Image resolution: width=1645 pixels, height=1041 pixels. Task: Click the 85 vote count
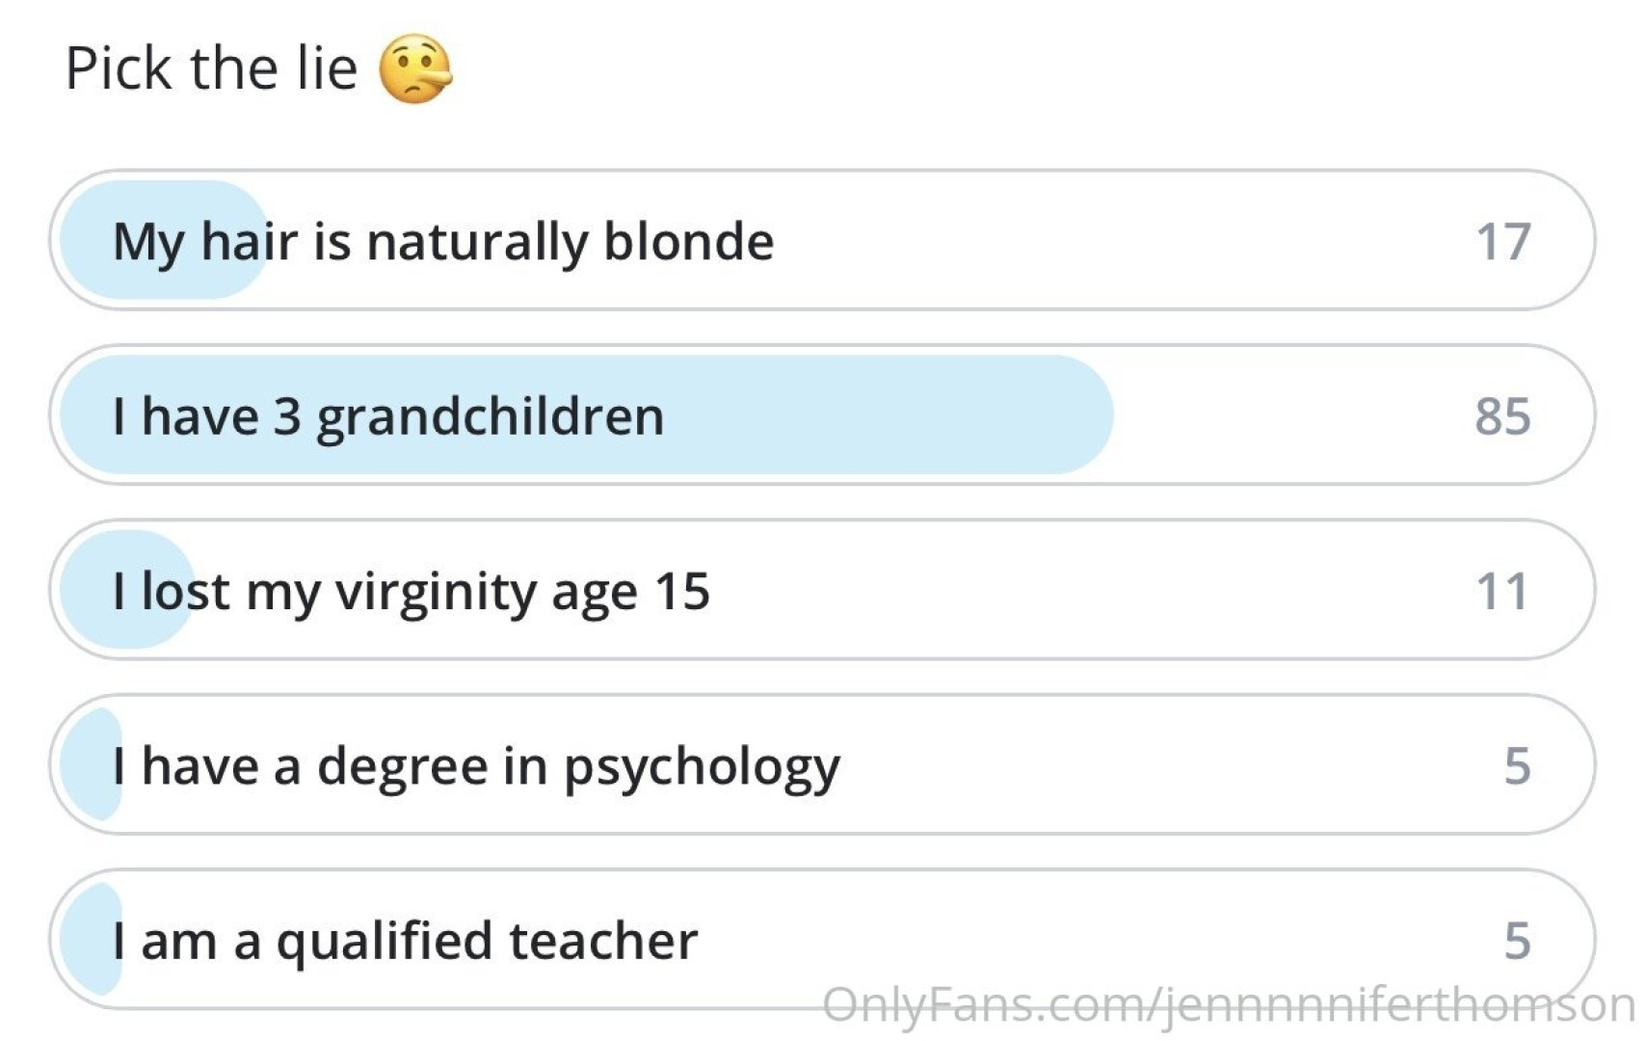(1502, 416)
